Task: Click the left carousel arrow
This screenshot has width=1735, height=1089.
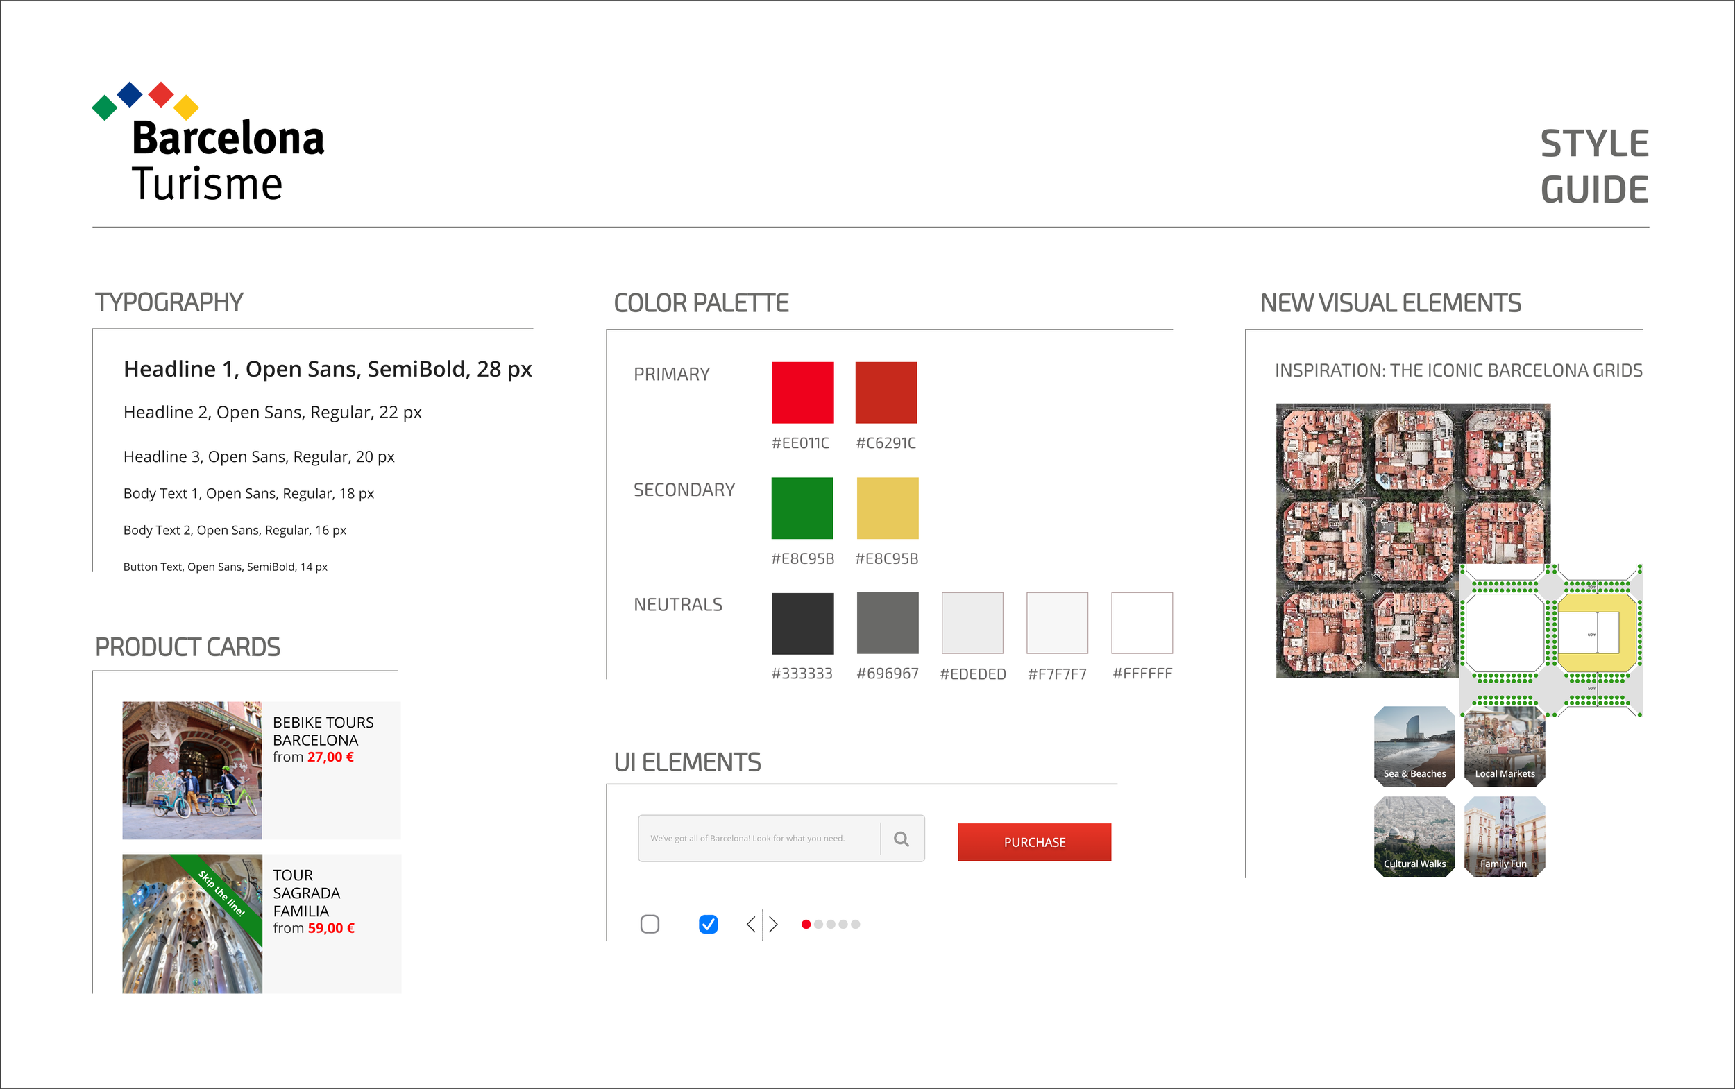Action: [x=751, y=924]
